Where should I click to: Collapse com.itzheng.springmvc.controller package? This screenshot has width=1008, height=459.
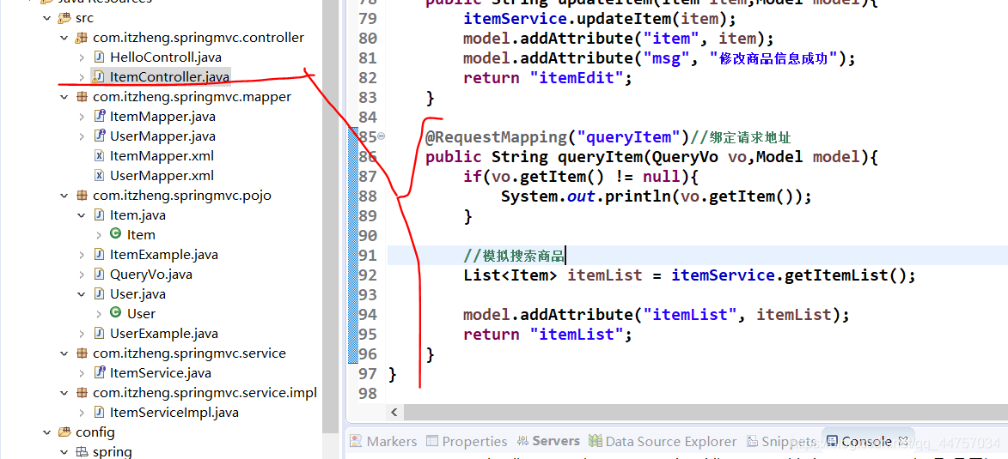click(64, 38)
